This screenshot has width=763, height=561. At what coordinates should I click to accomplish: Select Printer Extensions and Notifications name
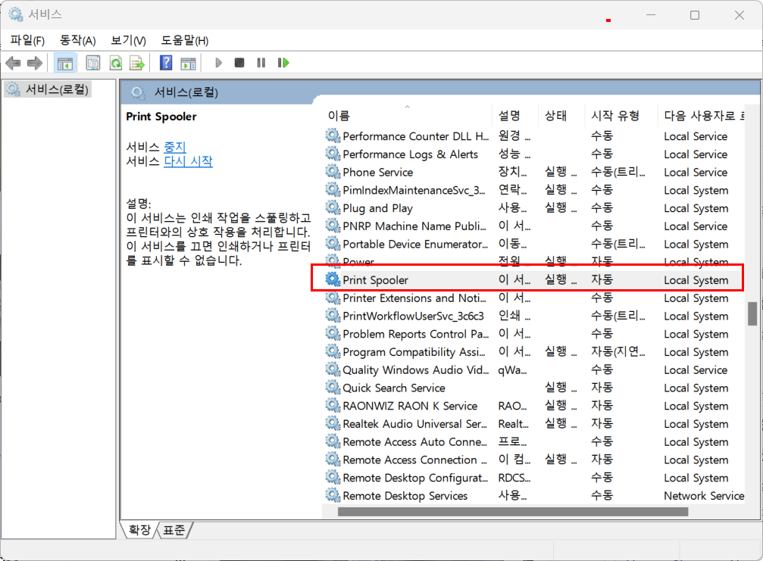pos(414,298)
